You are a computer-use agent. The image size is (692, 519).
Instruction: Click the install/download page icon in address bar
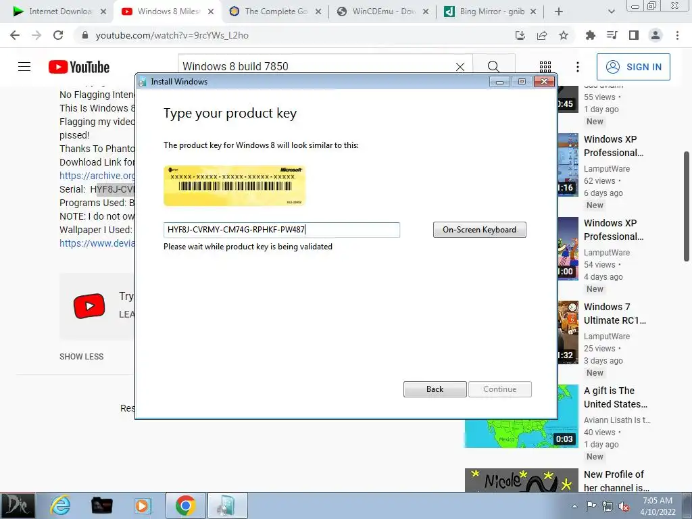point(520,35)
